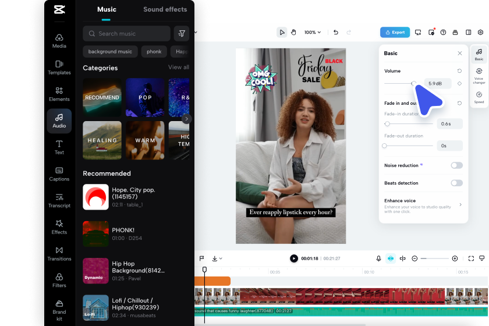This screenshot has height=326, width=489.
Task: Open the Media panel in sidebar
Action: pyautogui.click(x=59, y=41)
